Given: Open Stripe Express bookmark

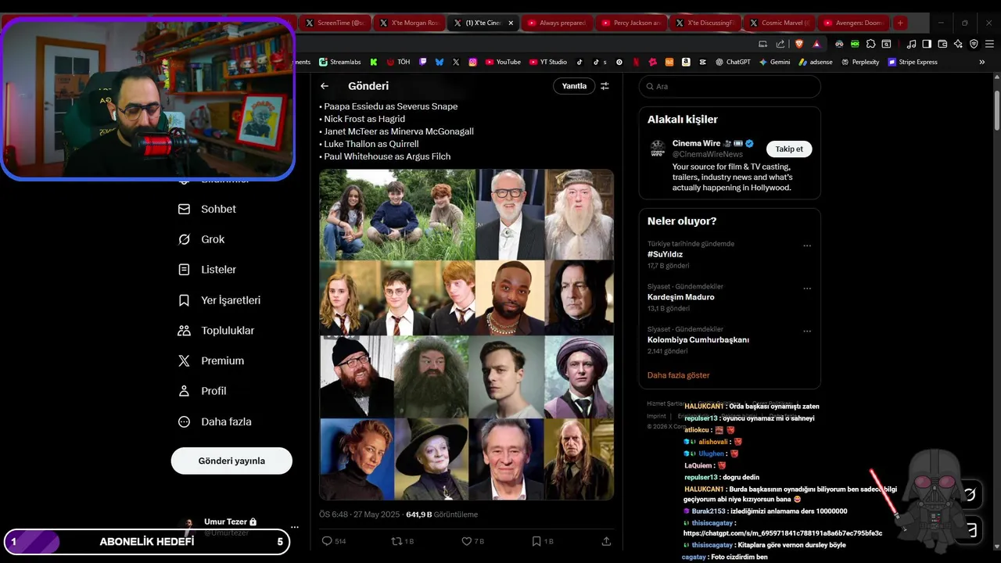Looking at the screenshot, I should click(913, 62).
